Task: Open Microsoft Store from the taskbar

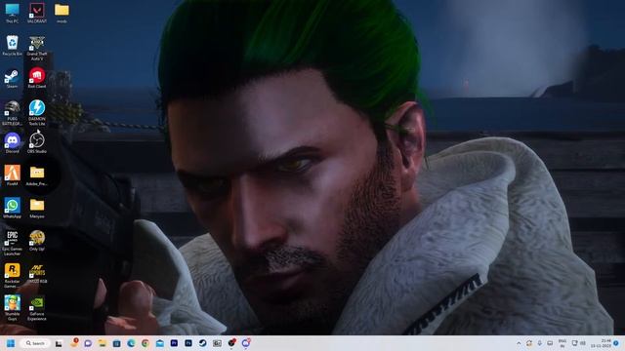Action: tap(116, 343)
